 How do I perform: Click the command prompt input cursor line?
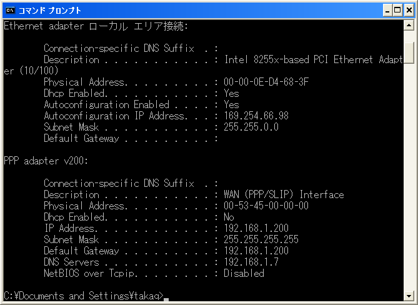86,296
